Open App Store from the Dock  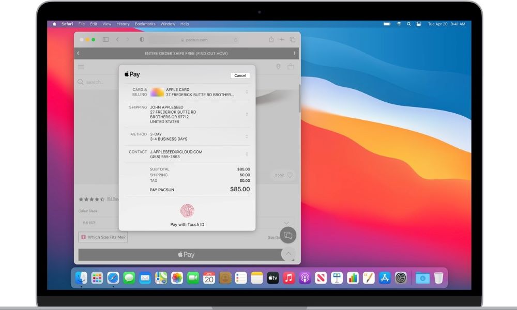385,278
